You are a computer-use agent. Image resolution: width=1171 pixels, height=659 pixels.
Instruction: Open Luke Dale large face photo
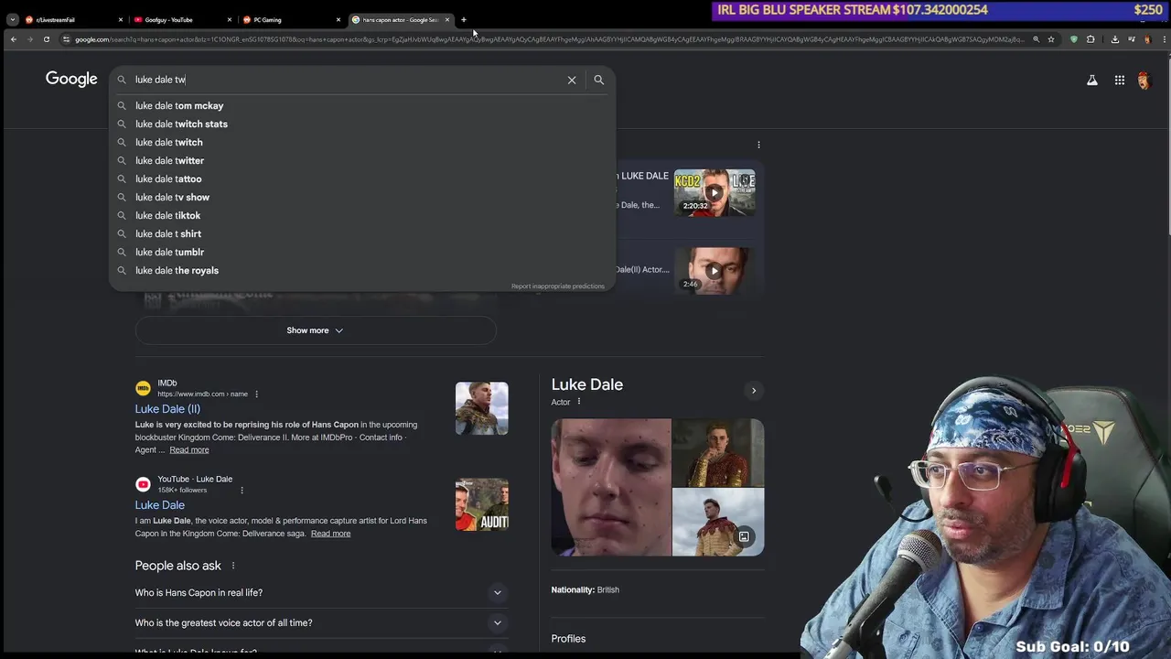611,488
